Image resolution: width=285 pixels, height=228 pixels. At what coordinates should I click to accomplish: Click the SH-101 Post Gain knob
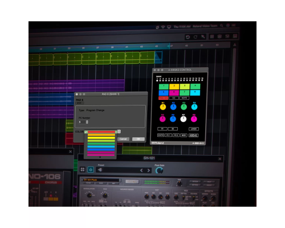[159, 170]
